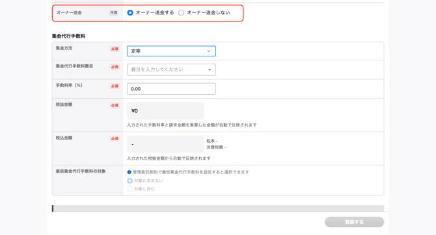Click the 集金代行手数料費目 row label
The image size is (436, 235).
(x=74, y=66)
